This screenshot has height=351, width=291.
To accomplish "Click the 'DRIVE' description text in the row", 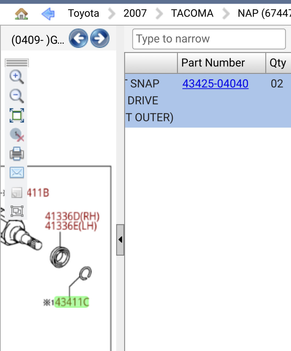I will click(143, 100).
